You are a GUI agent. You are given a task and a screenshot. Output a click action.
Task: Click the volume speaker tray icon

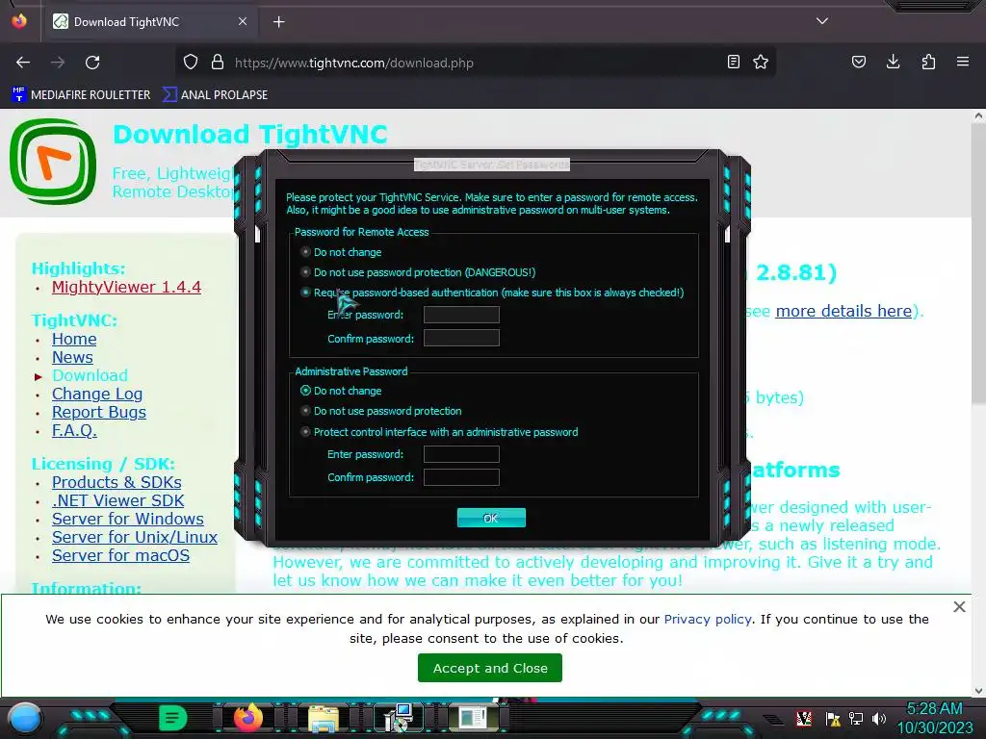879,718
